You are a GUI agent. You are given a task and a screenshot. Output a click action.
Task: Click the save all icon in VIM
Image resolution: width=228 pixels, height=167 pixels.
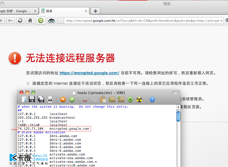pos(41,99)
